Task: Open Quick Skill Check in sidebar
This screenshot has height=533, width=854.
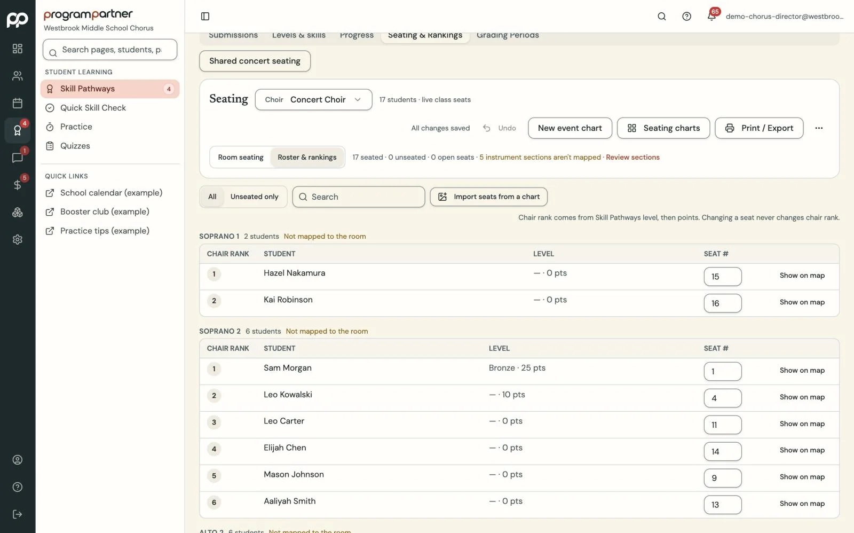Action: pyautogui.click(x=110, y=108)
